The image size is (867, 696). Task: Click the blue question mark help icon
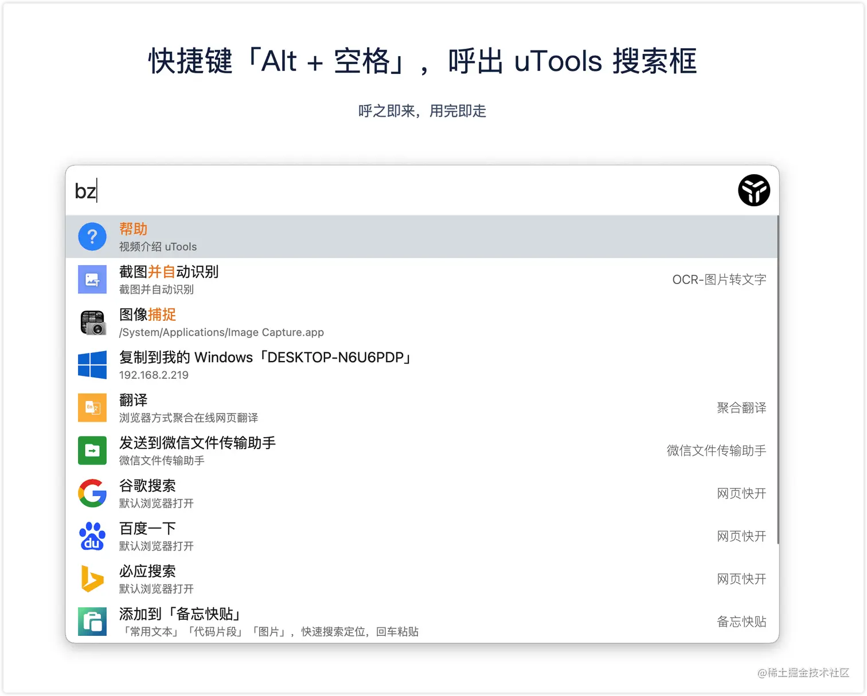pos(92,237)
